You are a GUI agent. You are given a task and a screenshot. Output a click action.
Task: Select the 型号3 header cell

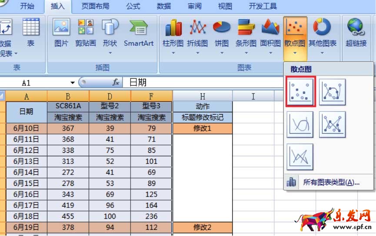tap(152, 106)
